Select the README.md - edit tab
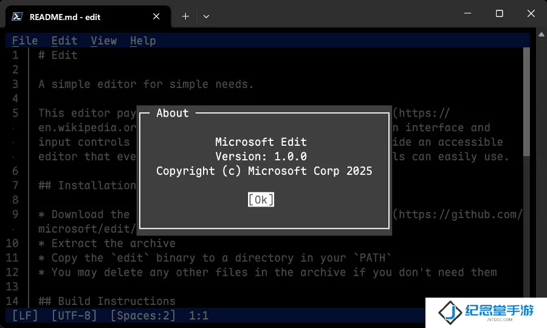Viewport: 547px width, 328px height. coord(88,17)
